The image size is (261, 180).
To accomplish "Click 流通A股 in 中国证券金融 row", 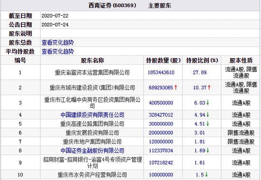I will (x=241, y=150).
